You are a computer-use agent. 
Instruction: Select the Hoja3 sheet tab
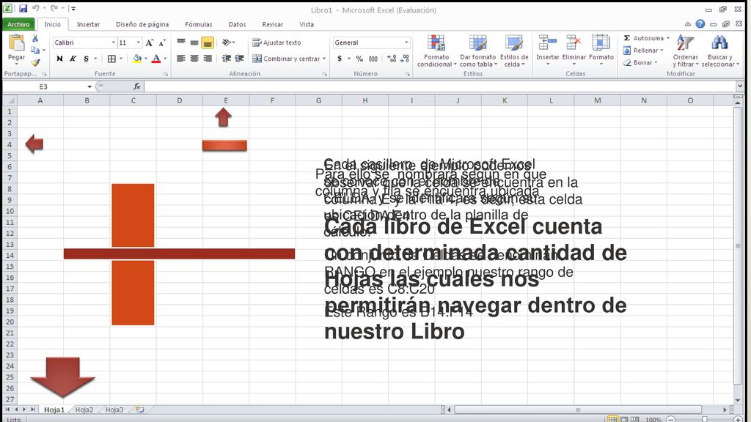click(114, 410)
